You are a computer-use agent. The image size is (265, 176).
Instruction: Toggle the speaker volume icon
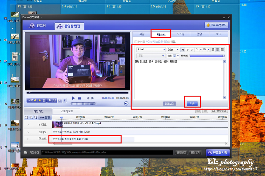(x=126, y=103)
